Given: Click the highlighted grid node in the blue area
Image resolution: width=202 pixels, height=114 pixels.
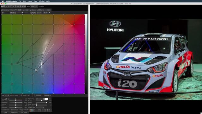Looking at the screenshot, I should pyautogui.click(x=36, y=70).
